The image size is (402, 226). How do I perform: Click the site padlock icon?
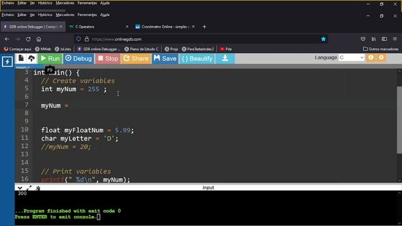click(x=87, y=39)
